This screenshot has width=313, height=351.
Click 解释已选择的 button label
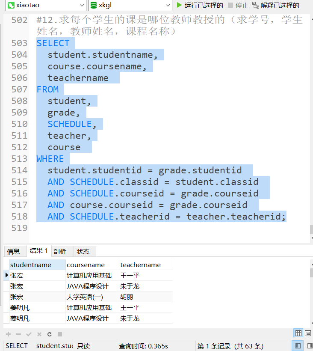280,5
